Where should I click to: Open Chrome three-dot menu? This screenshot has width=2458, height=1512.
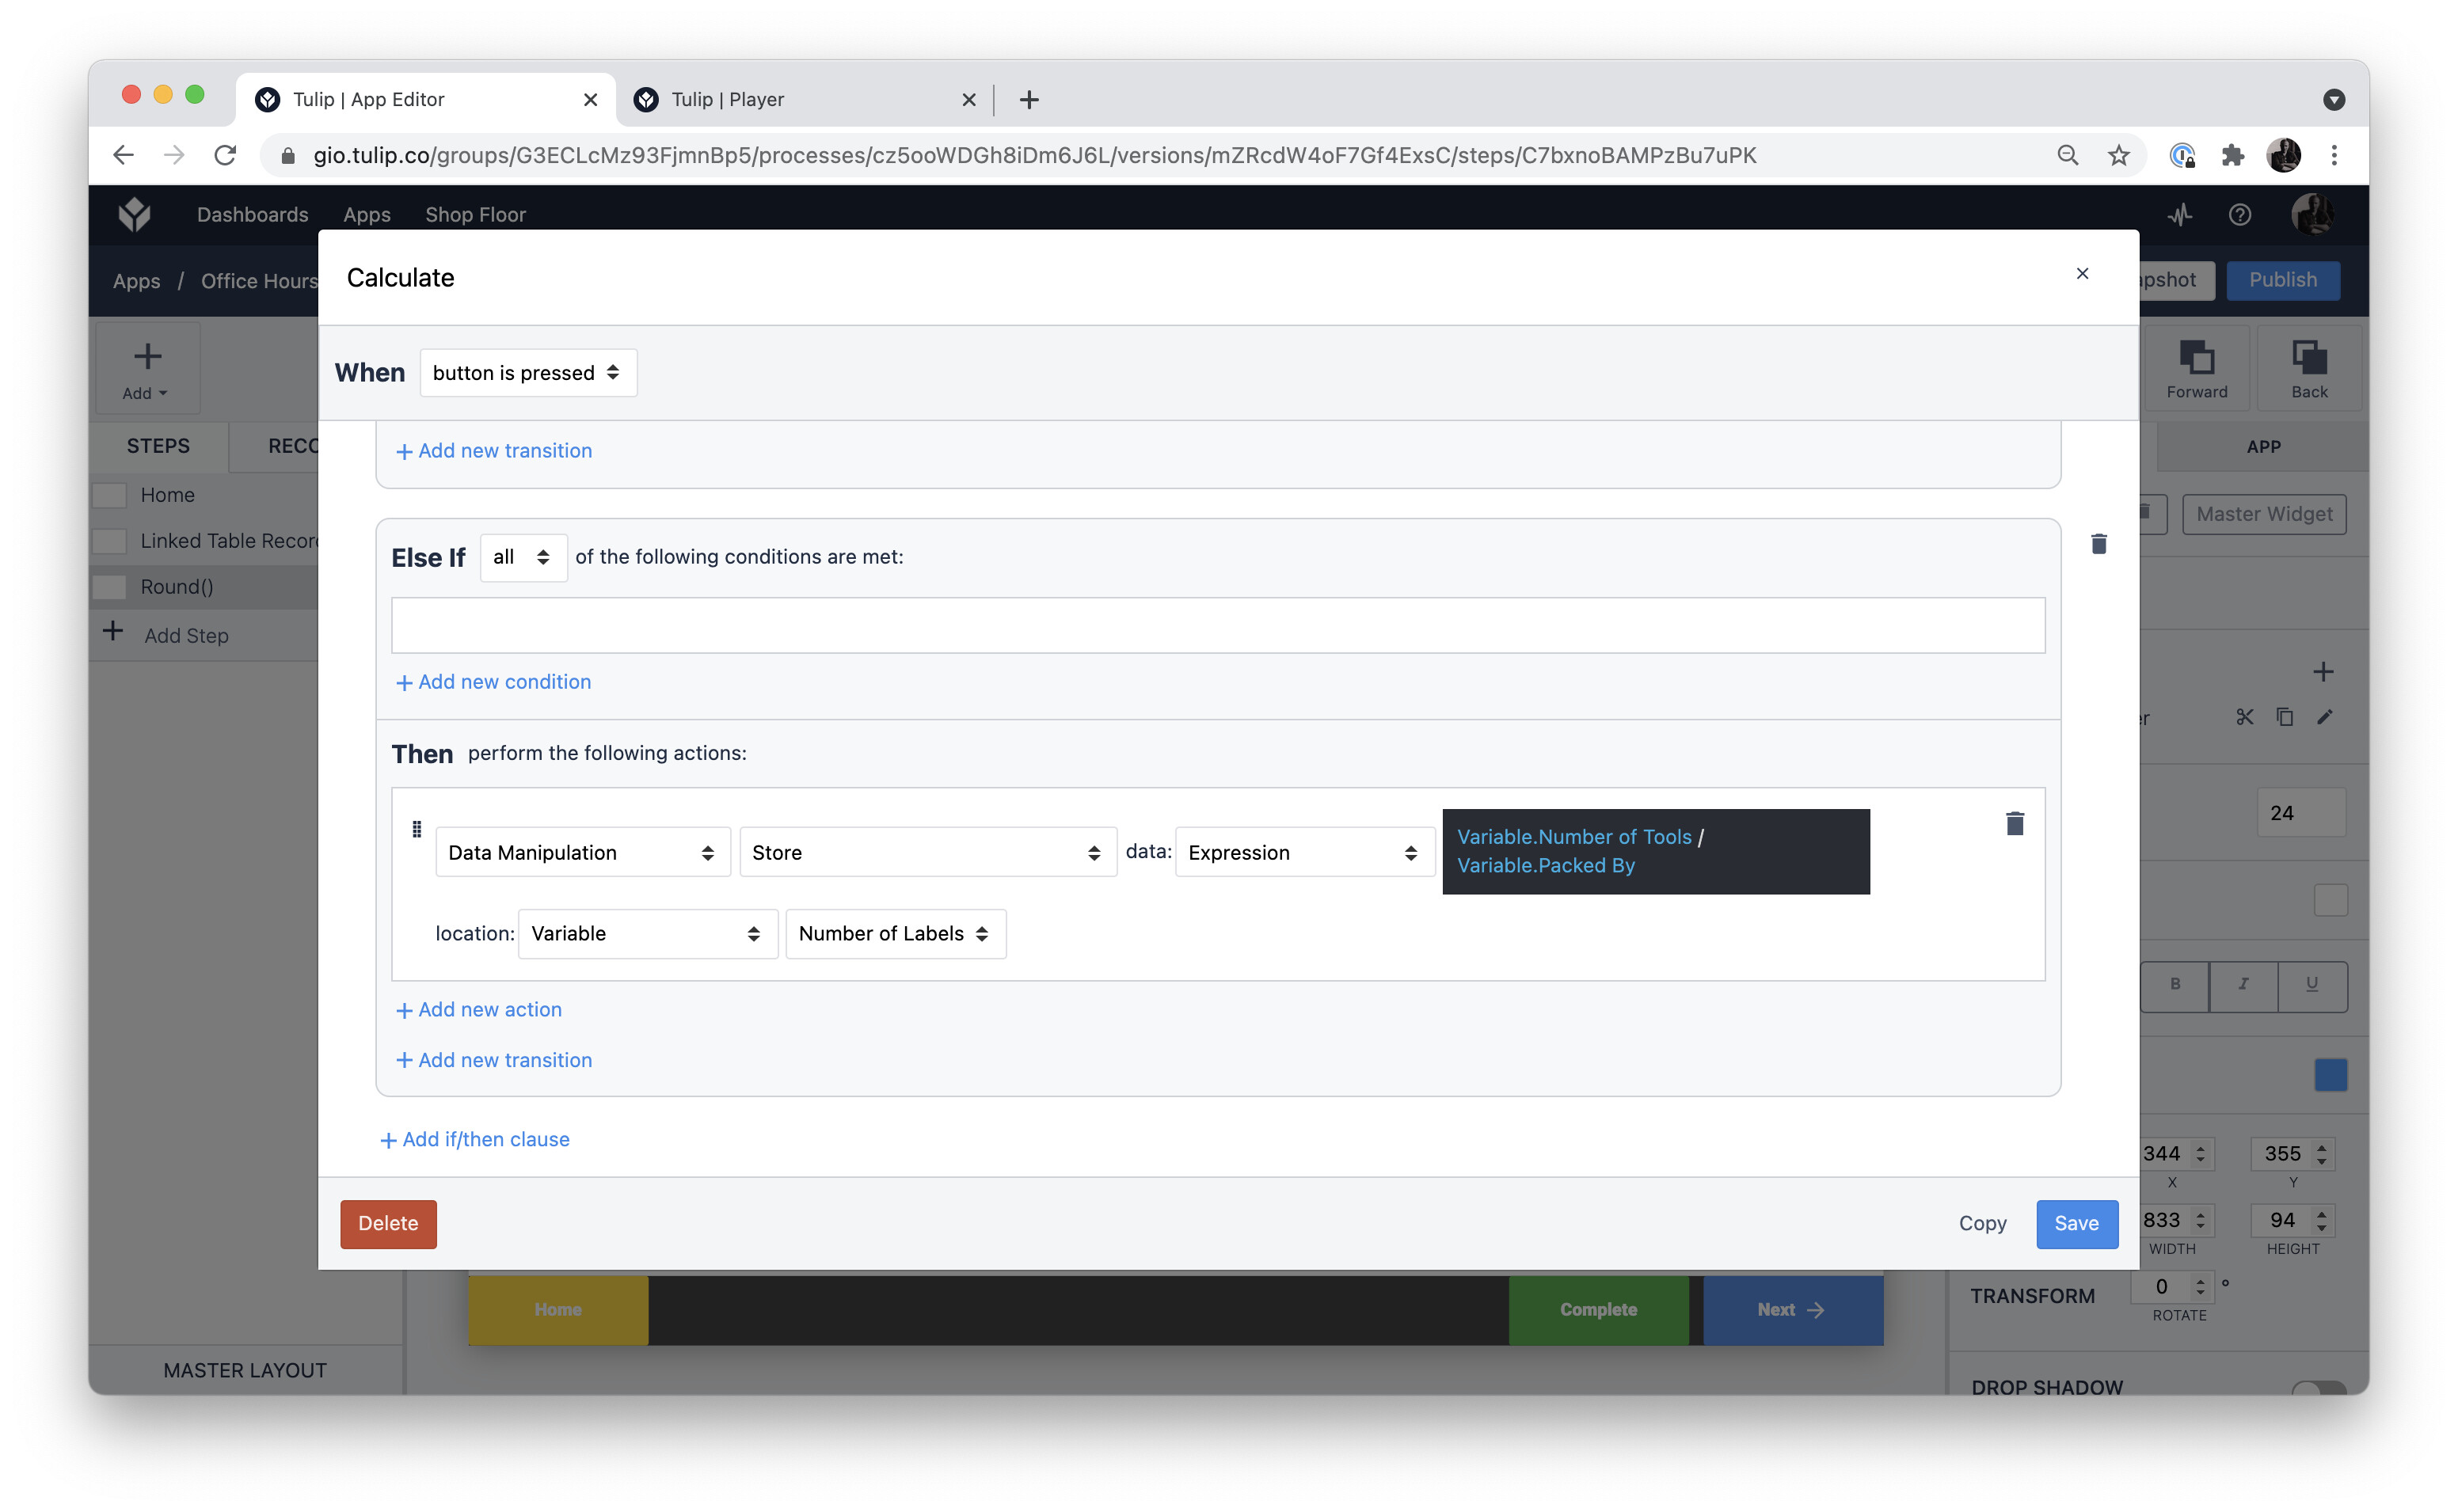(2334, 155)
